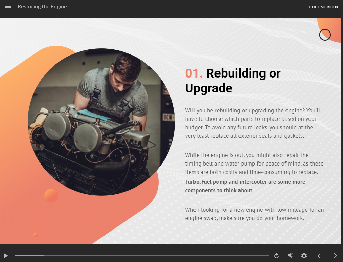Play the slide with the play button
Viewport: 343px width, 262px height.
[x=6, y=256]
